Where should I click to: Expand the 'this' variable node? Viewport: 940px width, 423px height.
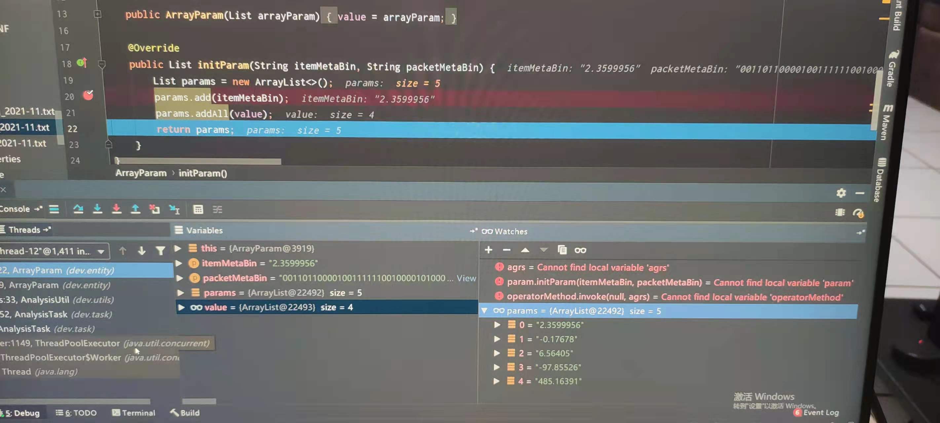tap(178, 249)
